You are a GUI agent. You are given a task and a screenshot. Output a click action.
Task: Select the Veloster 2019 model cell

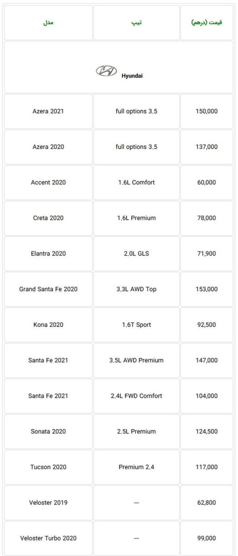tap(48, 503)
